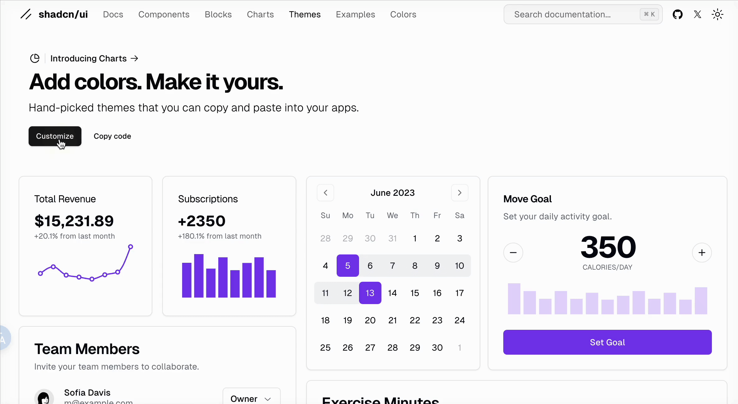Open the GitHub repository icon
738x404 pixels.
[677, 14]
